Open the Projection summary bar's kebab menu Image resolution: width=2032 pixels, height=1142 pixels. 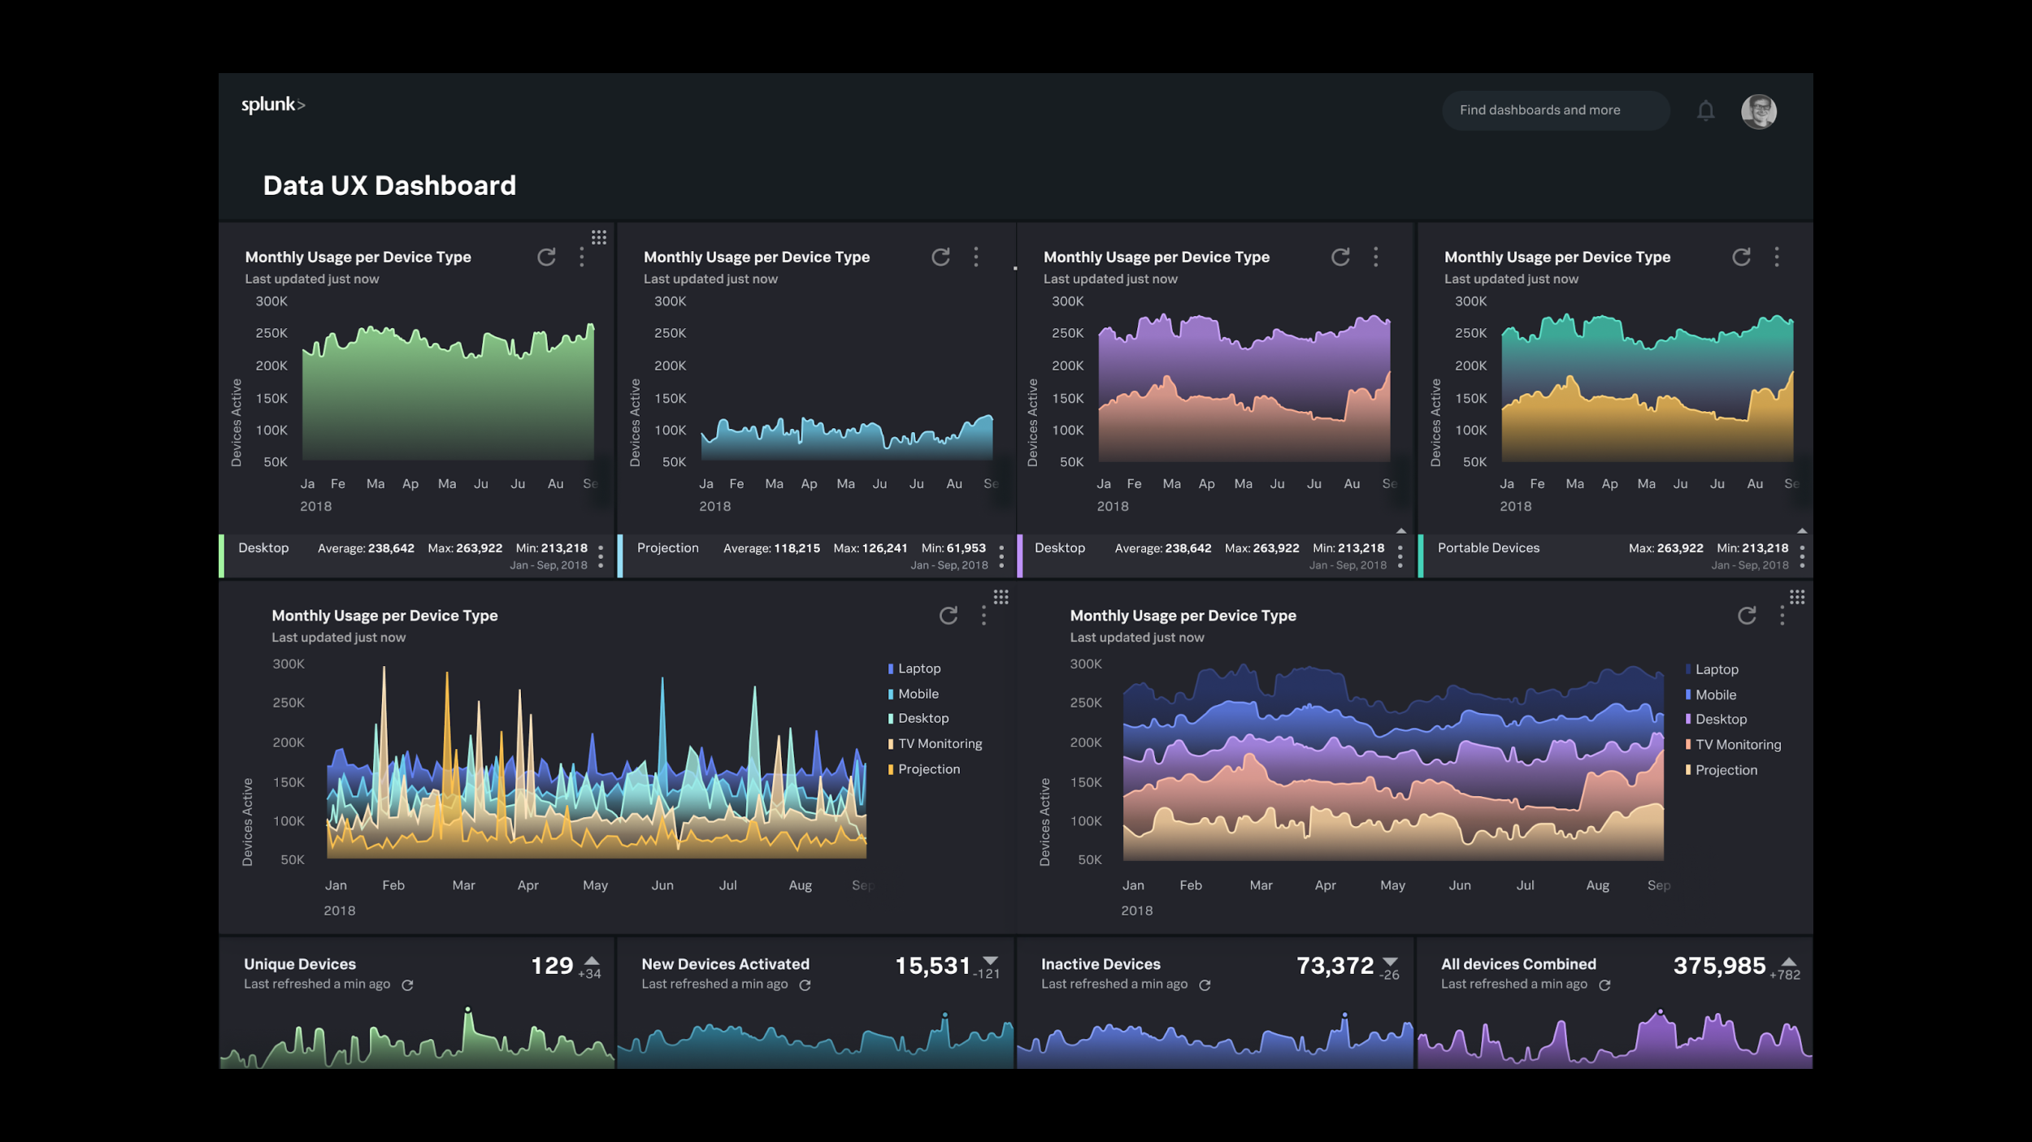(1001, 556)
